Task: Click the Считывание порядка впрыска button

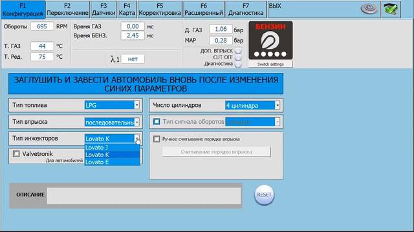Action: [x=217, y=152]
